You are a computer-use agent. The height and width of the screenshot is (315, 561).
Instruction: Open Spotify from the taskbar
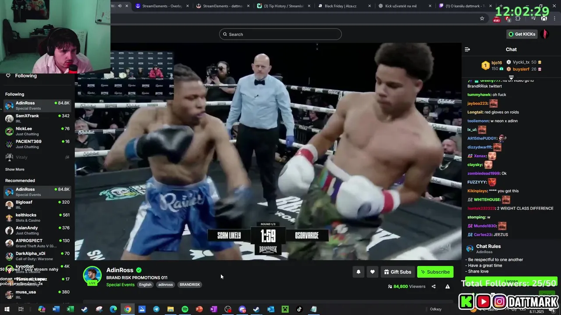(x=185, y=309)
